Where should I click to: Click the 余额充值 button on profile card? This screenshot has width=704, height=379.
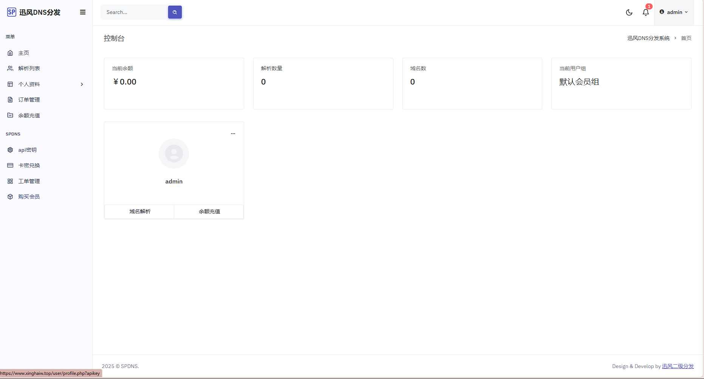click(x=209, y=211)
